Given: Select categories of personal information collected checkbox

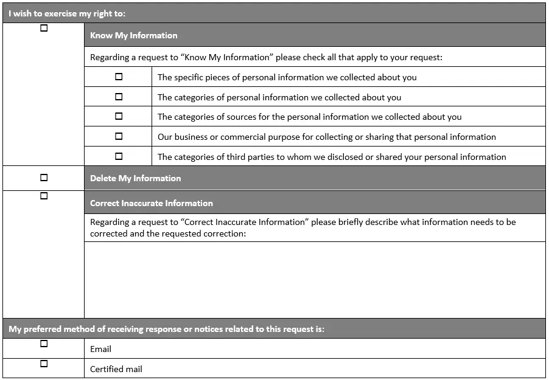Looking at the screenshot, I should tap(119, 97).
